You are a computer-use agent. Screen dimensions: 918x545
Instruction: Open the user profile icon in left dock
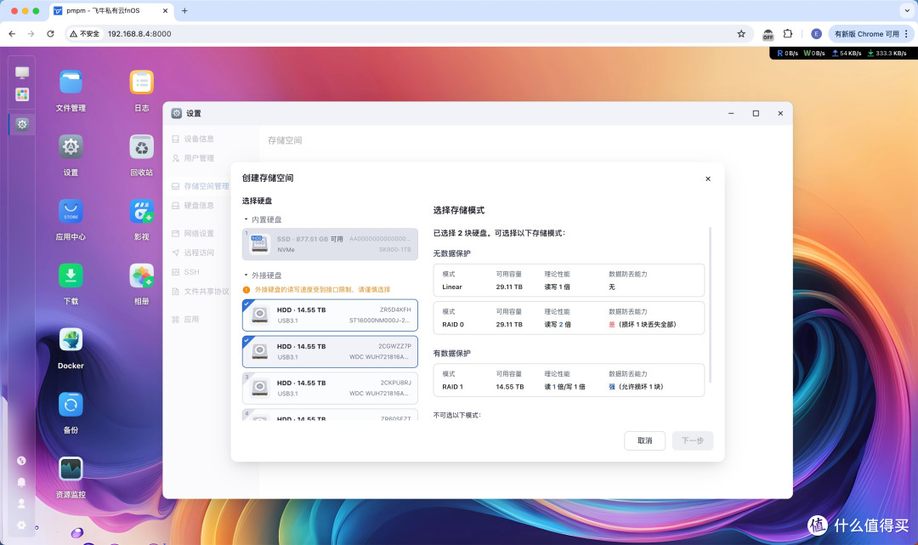21,503
